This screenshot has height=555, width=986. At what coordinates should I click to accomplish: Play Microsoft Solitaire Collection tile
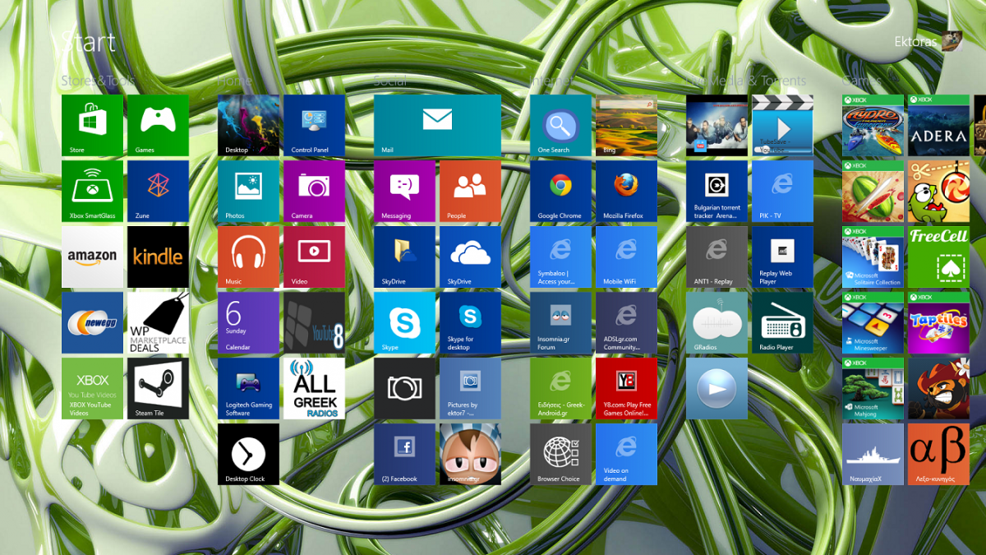coord(873,257)
